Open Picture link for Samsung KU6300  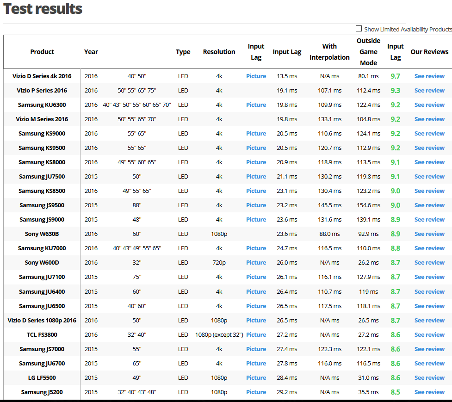pos(256,105)
